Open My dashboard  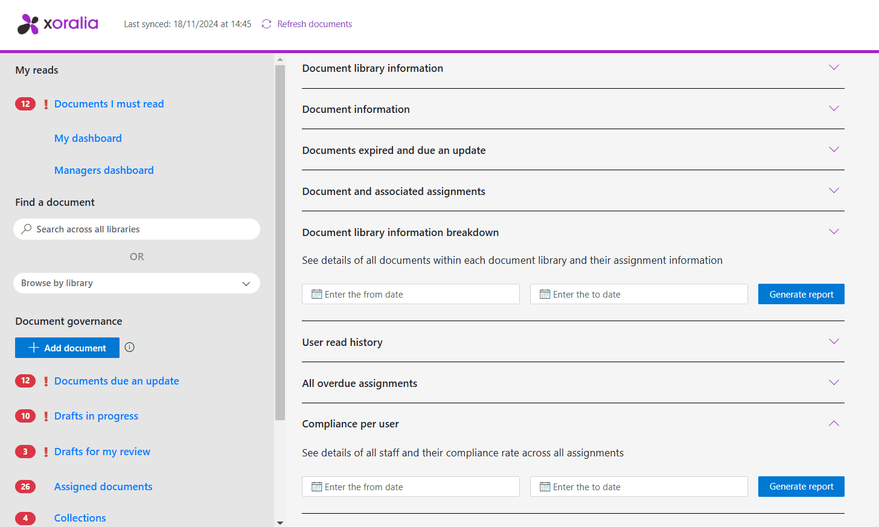88,138
